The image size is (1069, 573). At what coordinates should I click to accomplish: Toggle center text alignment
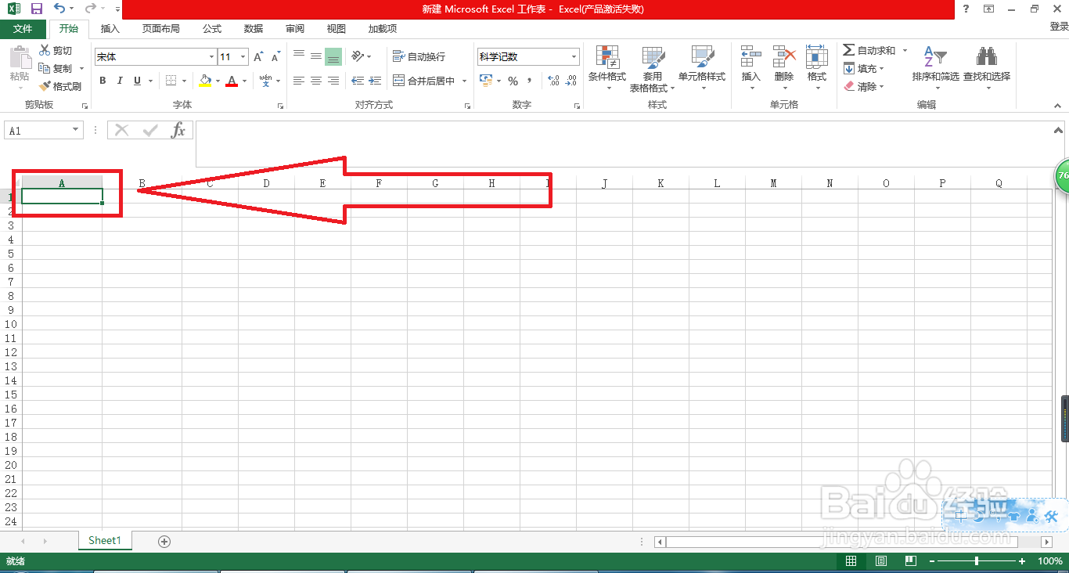click(316, 81)
